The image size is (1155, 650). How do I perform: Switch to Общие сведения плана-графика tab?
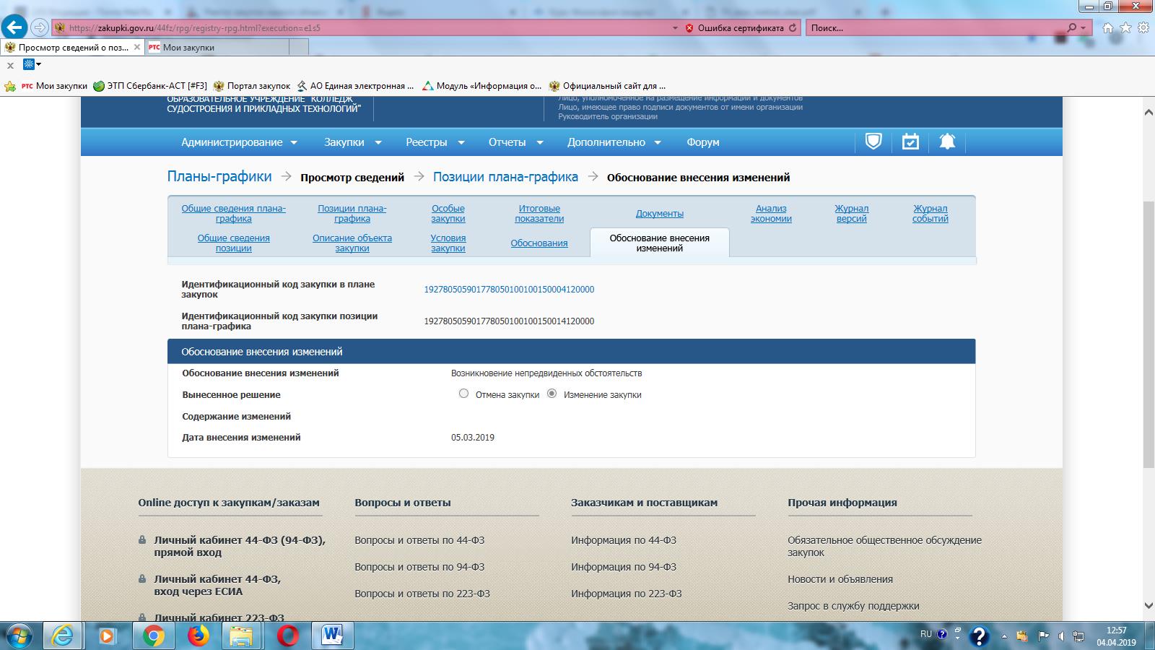tap(233, 214)
